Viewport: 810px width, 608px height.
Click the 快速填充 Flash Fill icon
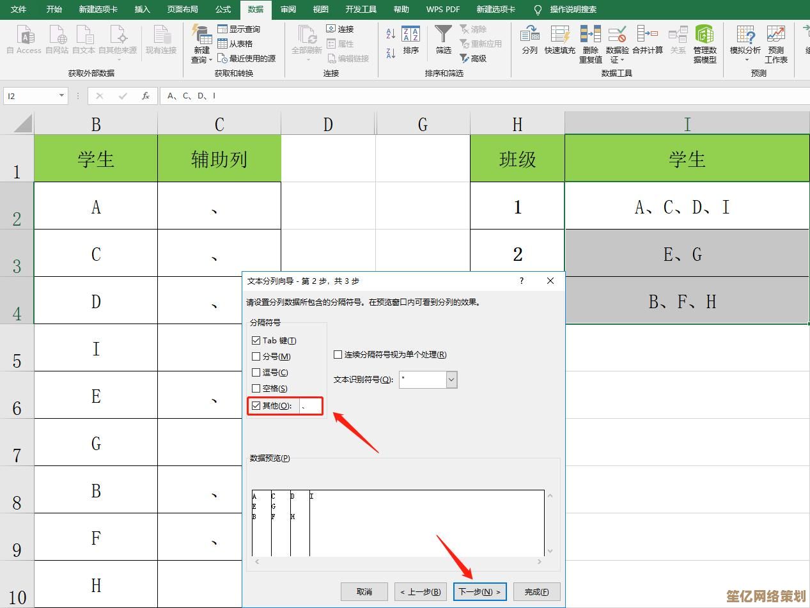(560, 36)
